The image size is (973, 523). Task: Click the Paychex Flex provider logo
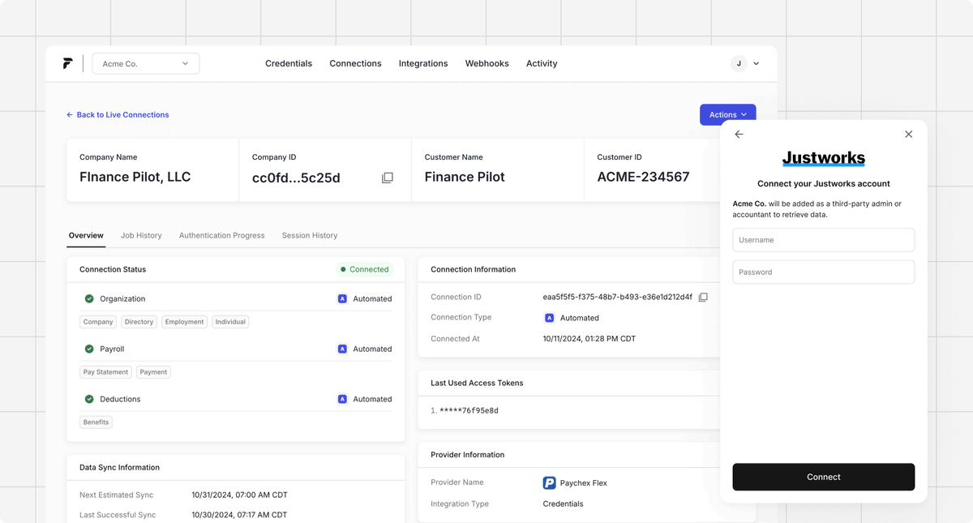pyautogui.click(x=549, y=482)
